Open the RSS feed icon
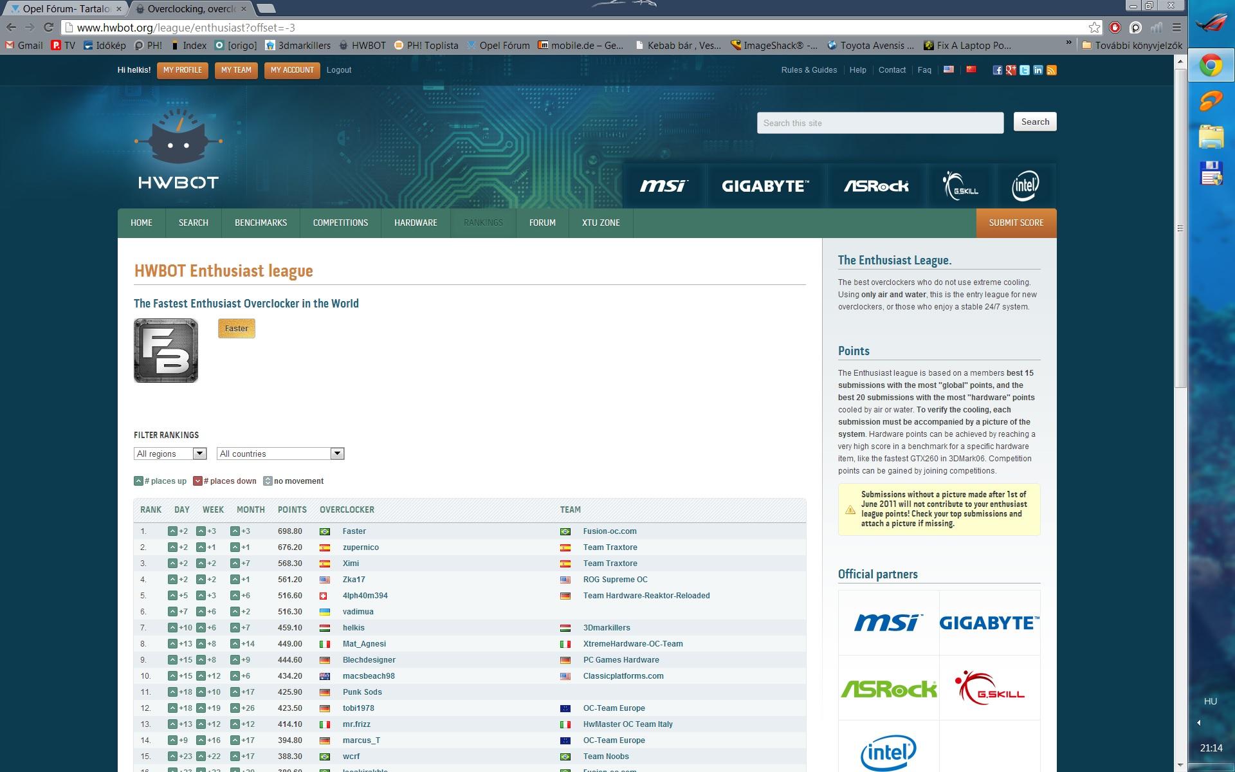Viewport: 1235px width, 772px height. tap(1052, 70)
